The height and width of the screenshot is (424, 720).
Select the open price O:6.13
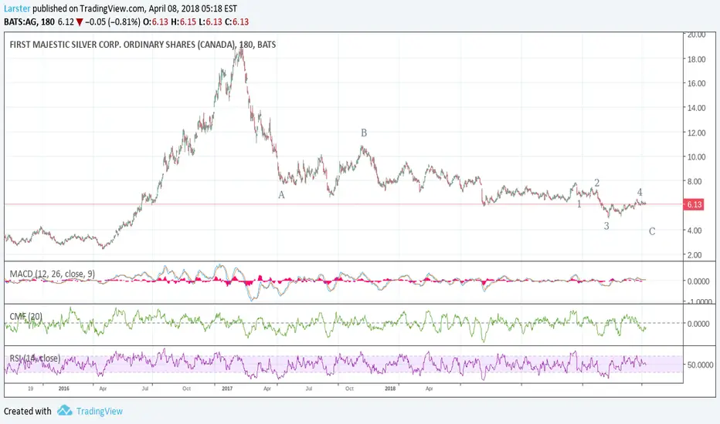click(x=155, y=22)
